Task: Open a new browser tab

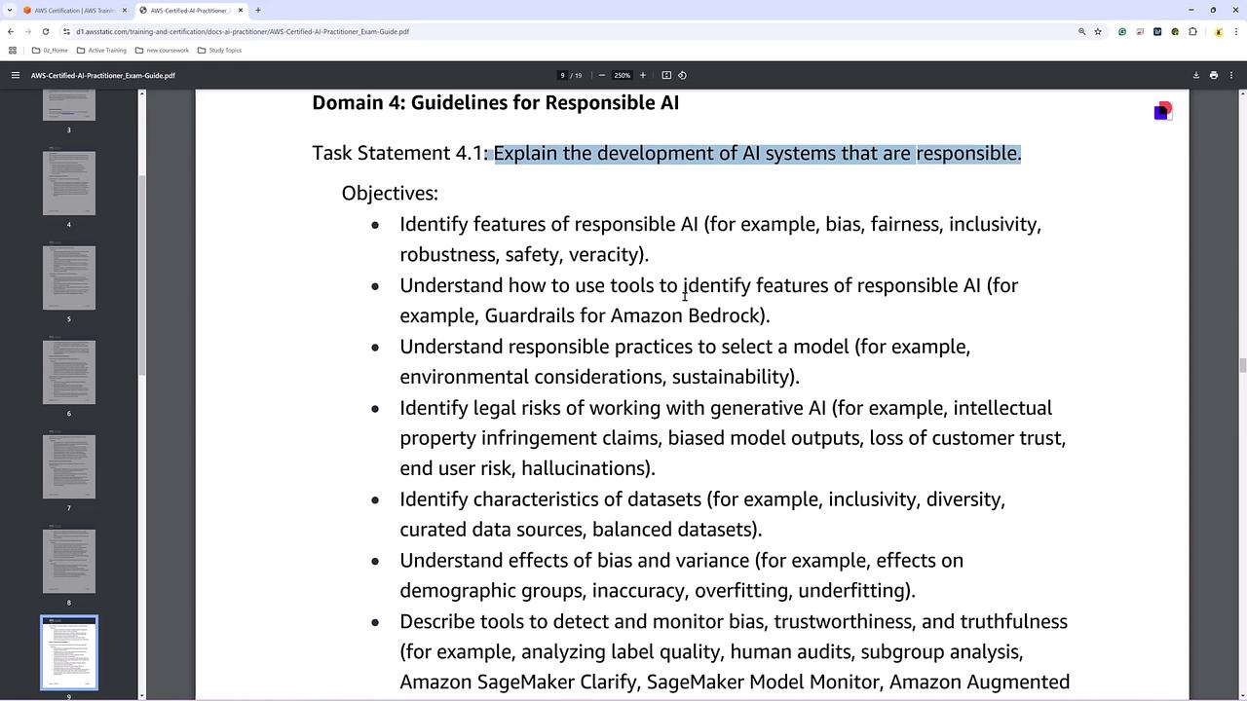Action: click(258, 10)
